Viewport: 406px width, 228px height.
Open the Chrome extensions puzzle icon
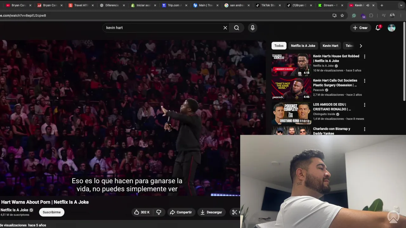(x=371, y=15)
